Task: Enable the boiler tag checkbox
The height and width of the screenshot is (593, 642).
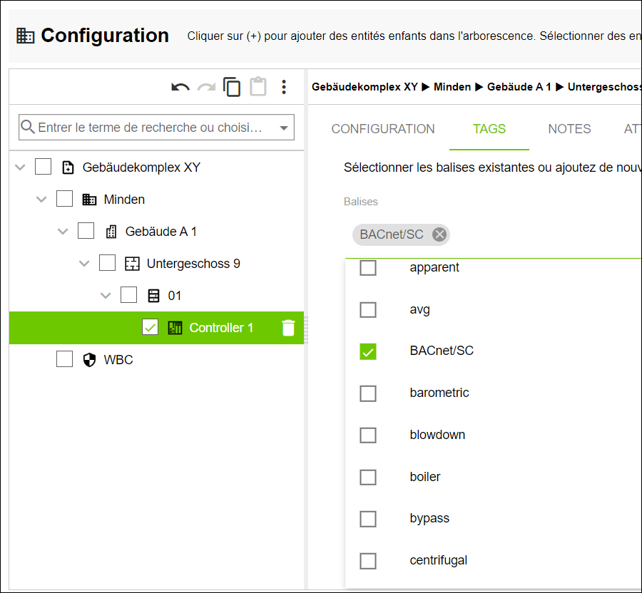Action: pos(367,477)
